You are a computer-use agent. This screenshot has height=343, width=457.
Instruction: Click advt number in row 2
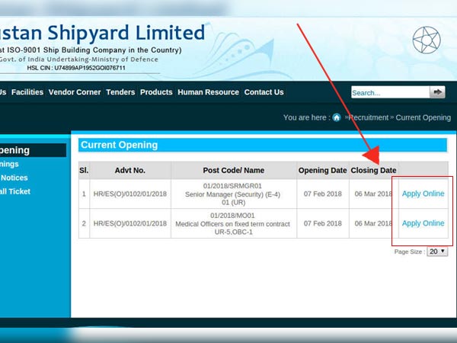pos(130,223)
